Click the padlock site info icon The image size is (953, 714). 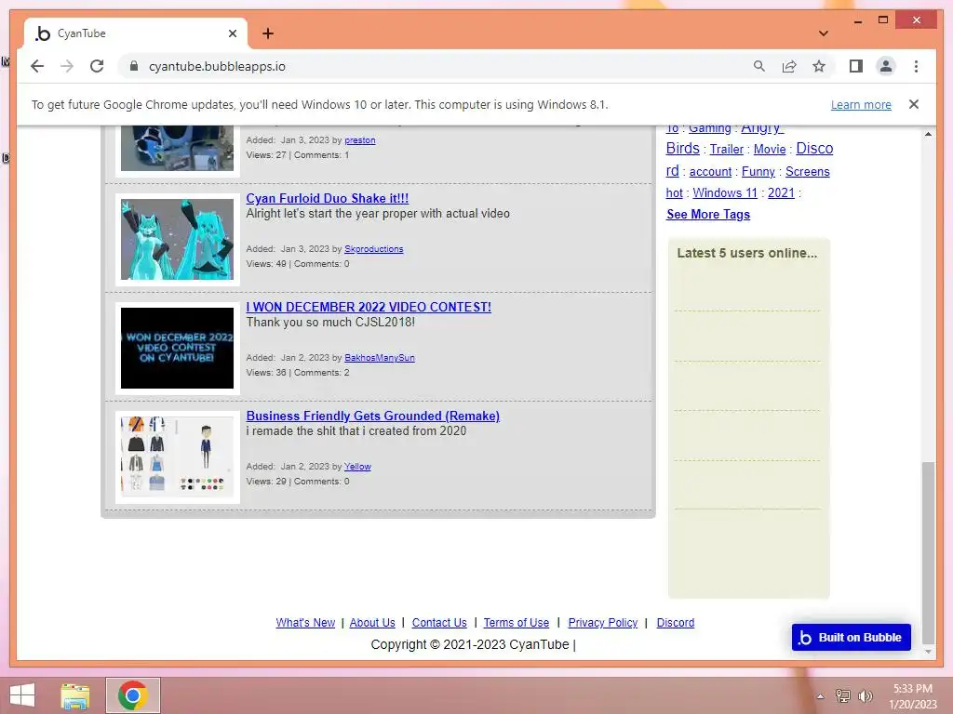click(134, 66)
